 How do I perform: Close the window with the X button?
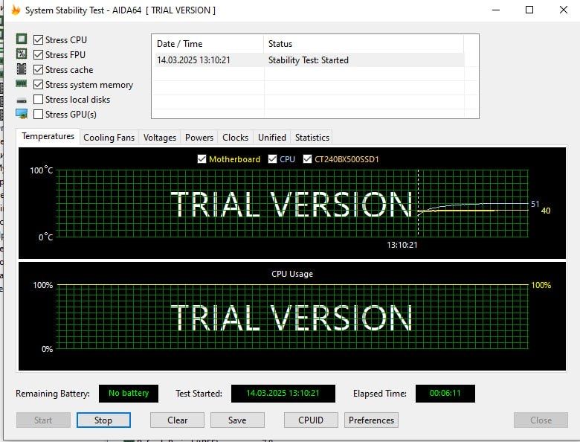pos(564,10)
